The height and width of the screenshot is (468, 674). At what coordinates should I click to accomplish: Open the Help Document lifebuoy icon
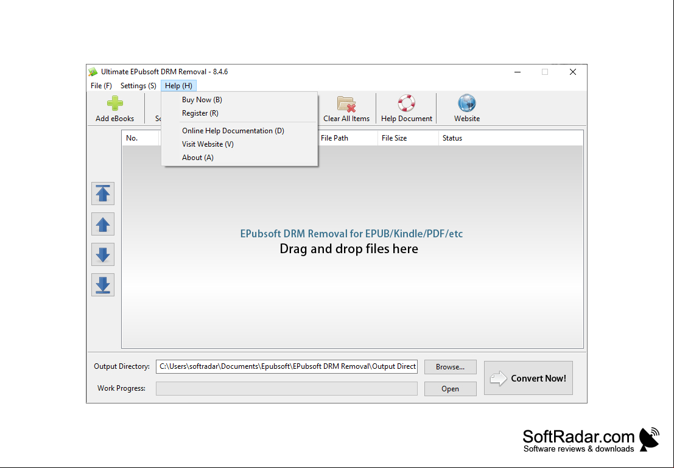(406, 103)
